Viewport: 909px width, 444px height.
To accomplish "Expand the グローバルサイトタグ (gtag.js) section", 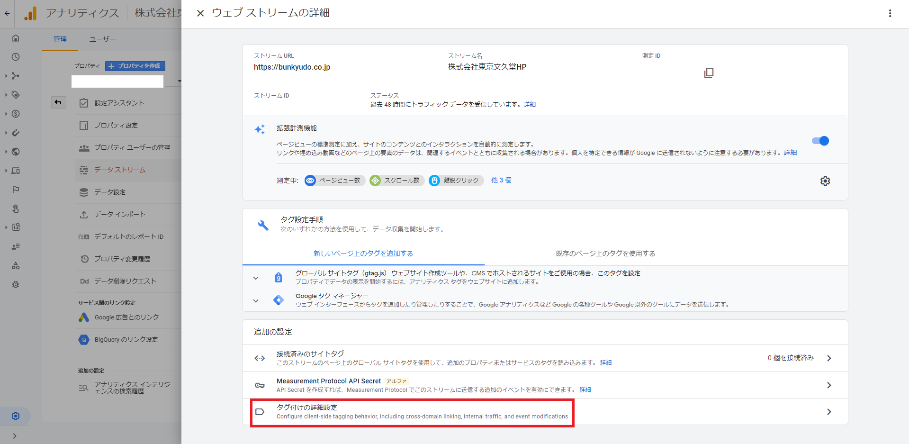I will 256,278.
